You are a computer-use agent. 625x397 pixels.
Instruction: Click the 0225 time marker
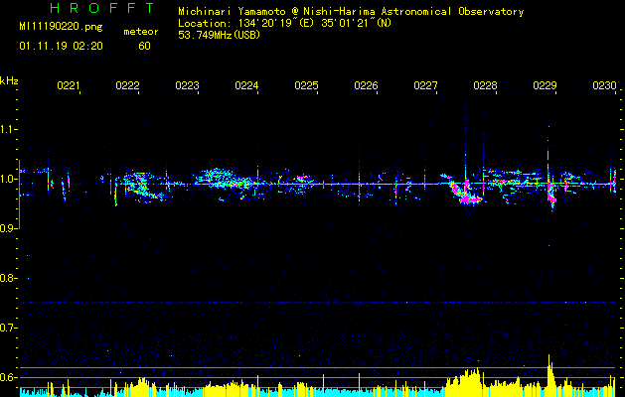click(306, 85)
